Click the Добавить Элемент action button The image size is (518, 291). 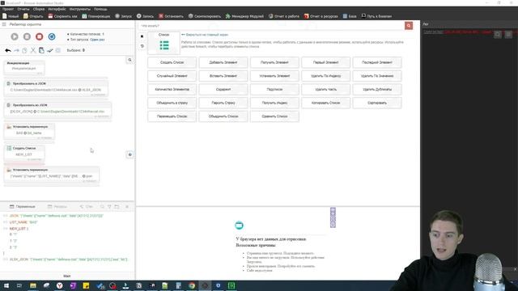[x=223, y=62]
